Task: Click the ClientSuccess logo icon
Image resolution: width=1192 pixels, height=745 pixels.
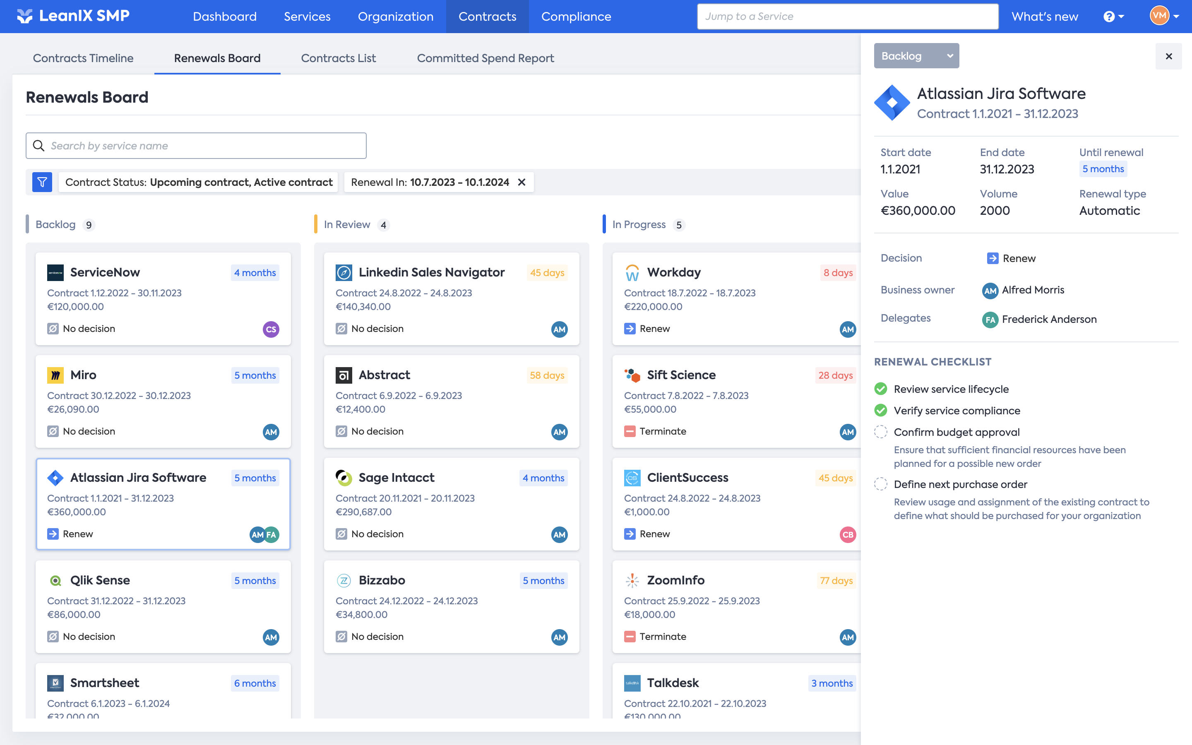Action: tap(632, 478)
